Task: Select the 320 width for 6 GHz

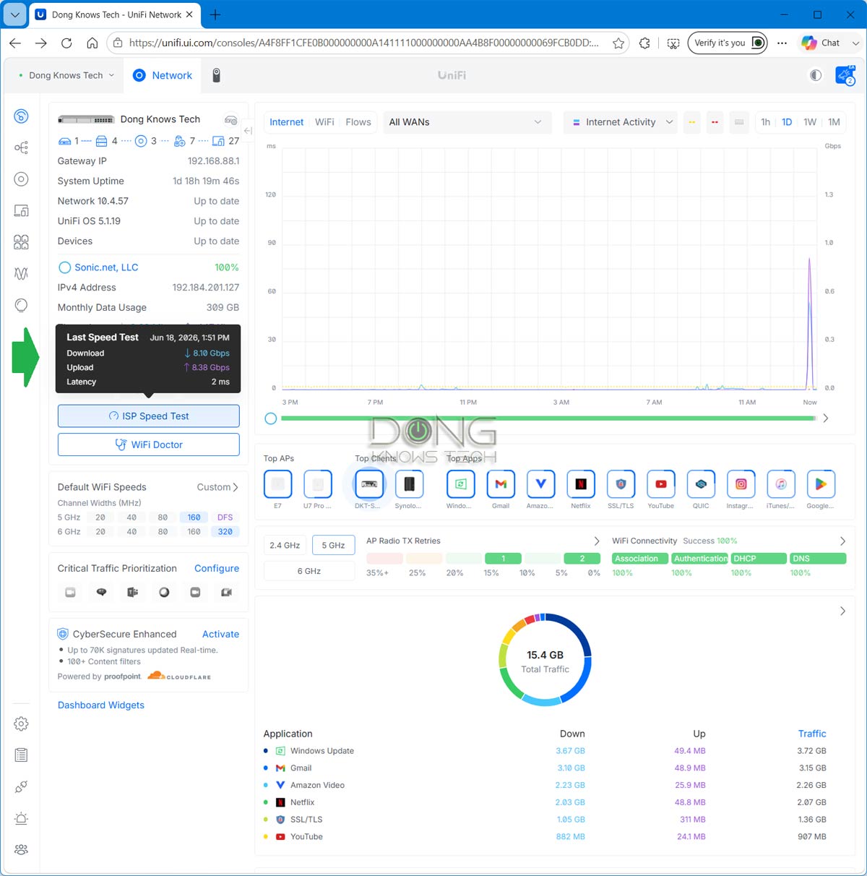Action: (225, 532)
